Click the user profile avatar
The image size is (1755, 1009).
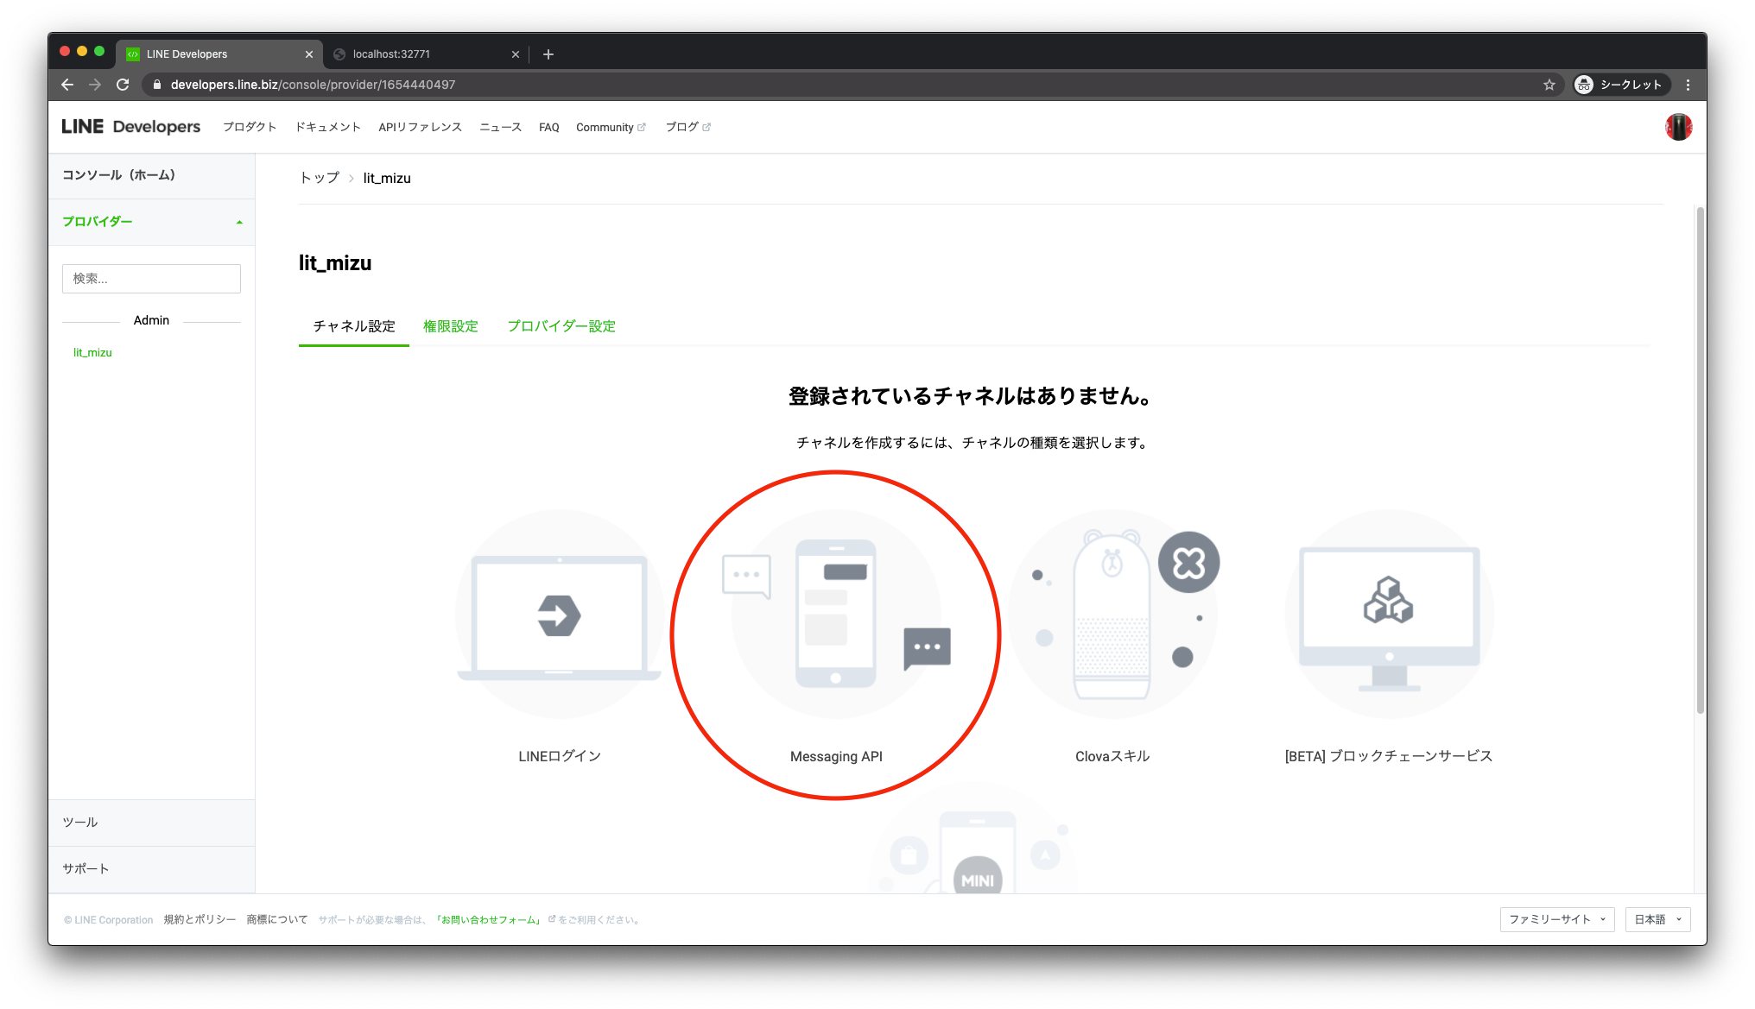1678,127
